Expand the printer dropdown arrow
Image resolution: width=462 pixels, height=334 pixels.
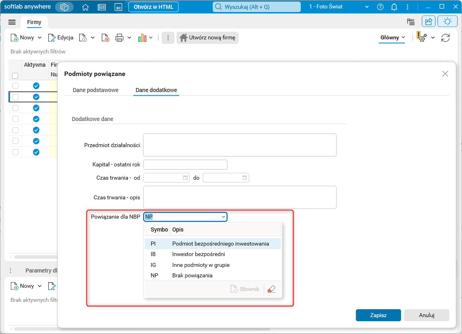129,38
